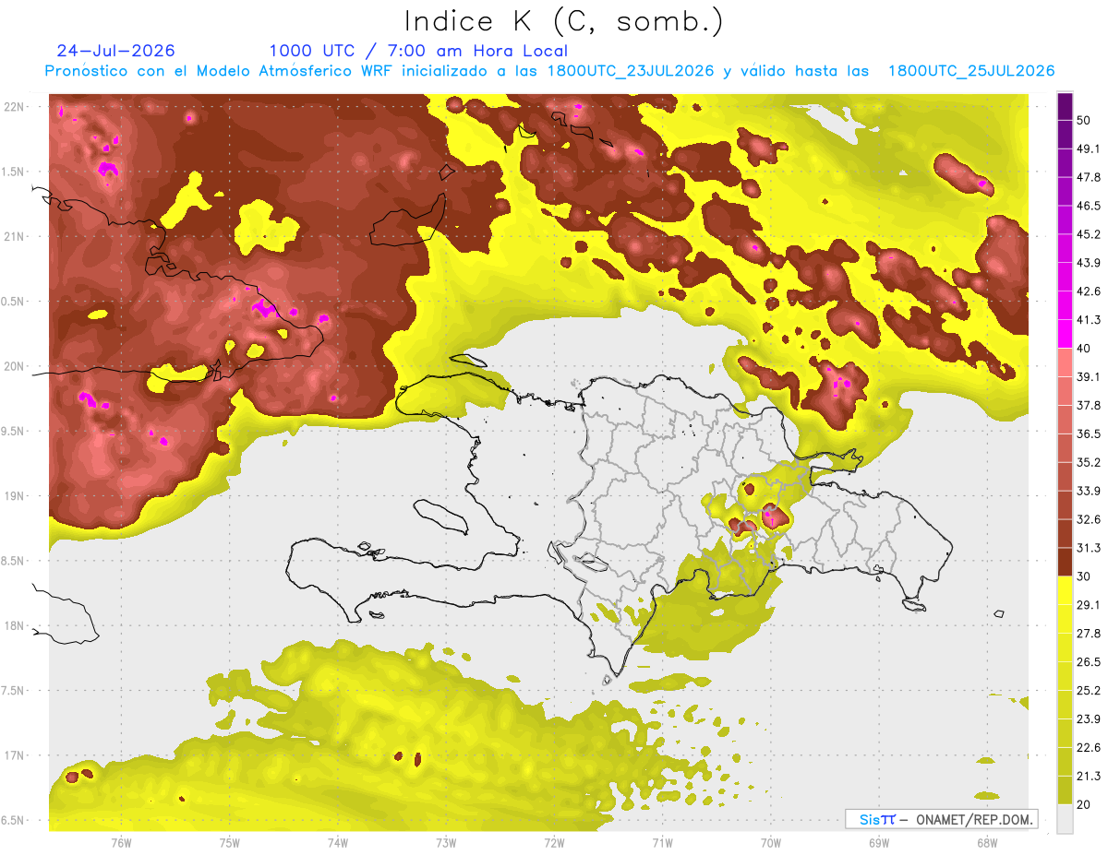This screenshot has width=1108, height=855.
Task: Select latitude label '20N'
Action: click(15, 366)
